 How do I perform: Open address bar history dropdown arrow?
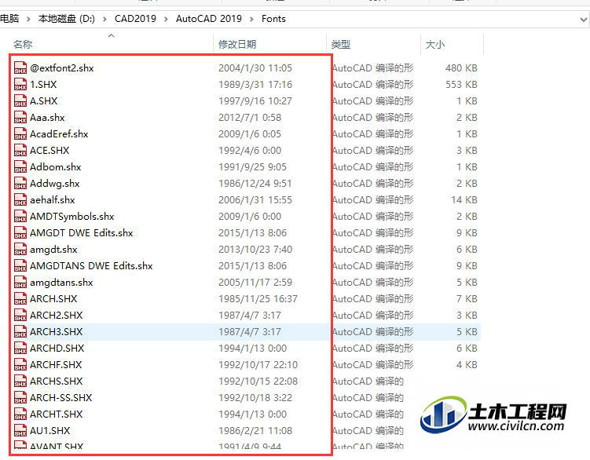[584, 19]
